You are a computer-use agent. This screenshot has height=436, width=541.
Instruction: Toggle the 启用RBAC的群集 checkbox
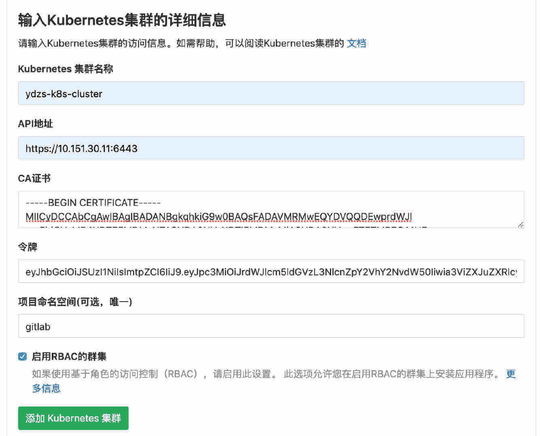(22, 356)
